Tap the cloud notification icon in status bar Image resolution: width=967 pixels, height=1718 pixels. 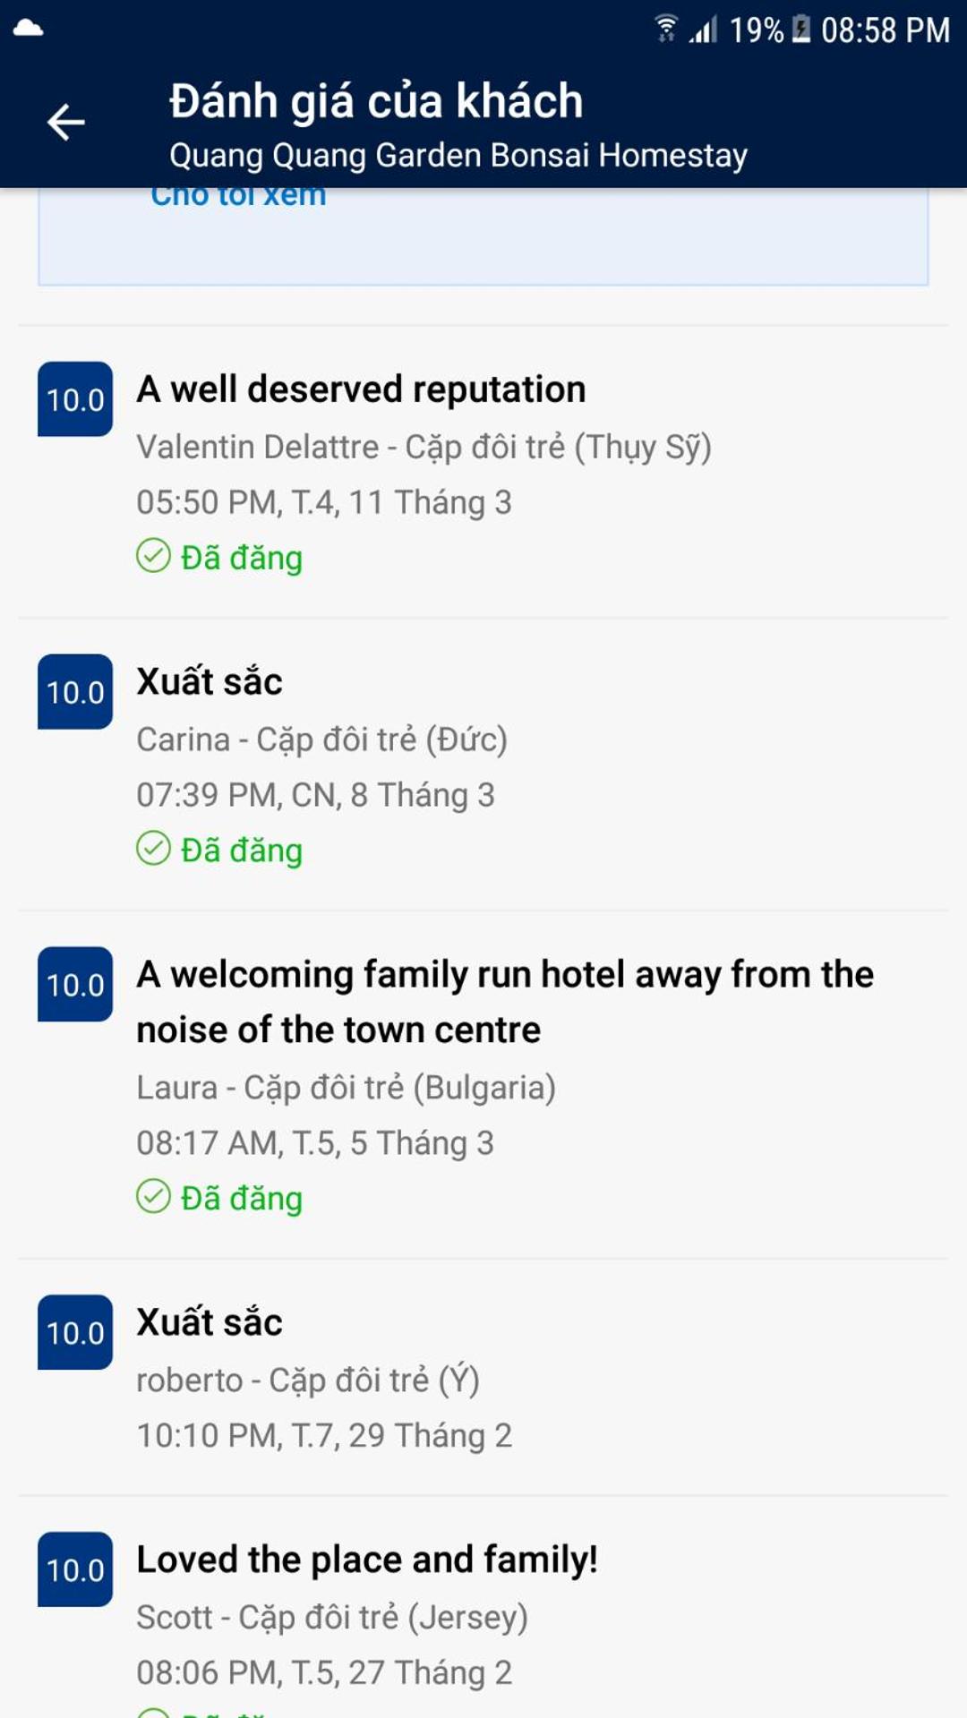(29, 28)
